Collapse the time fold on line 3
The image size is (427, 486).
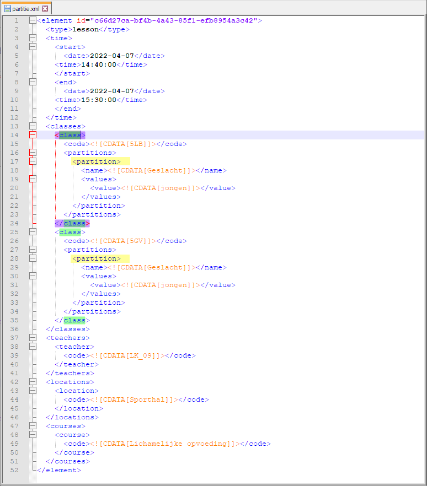tap(33, 38)
